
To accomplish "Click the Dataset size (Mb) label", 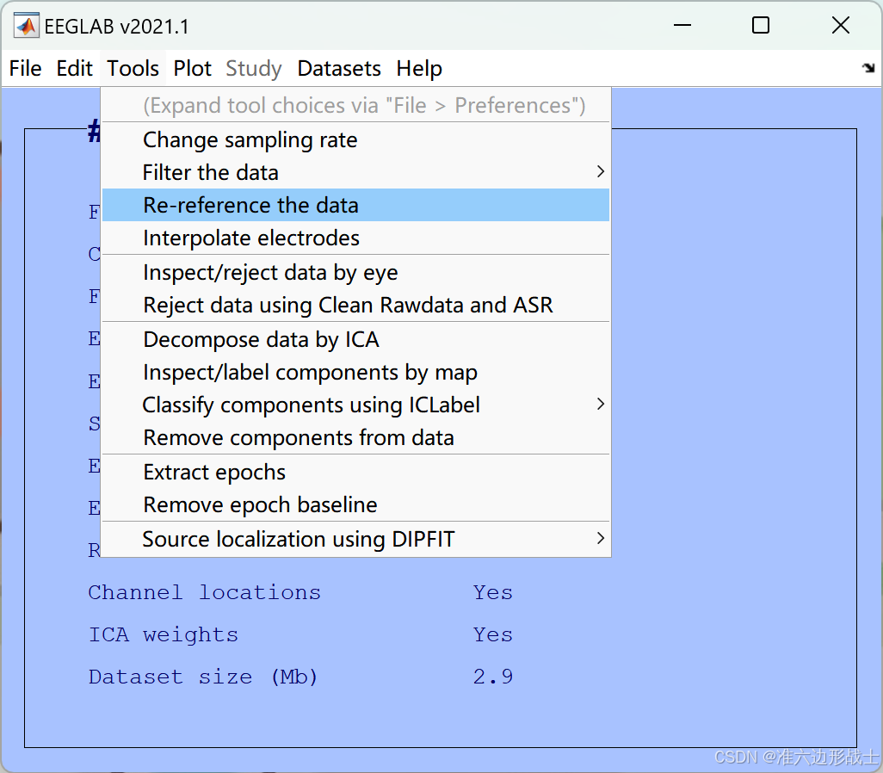I will [x=203, y=677].
